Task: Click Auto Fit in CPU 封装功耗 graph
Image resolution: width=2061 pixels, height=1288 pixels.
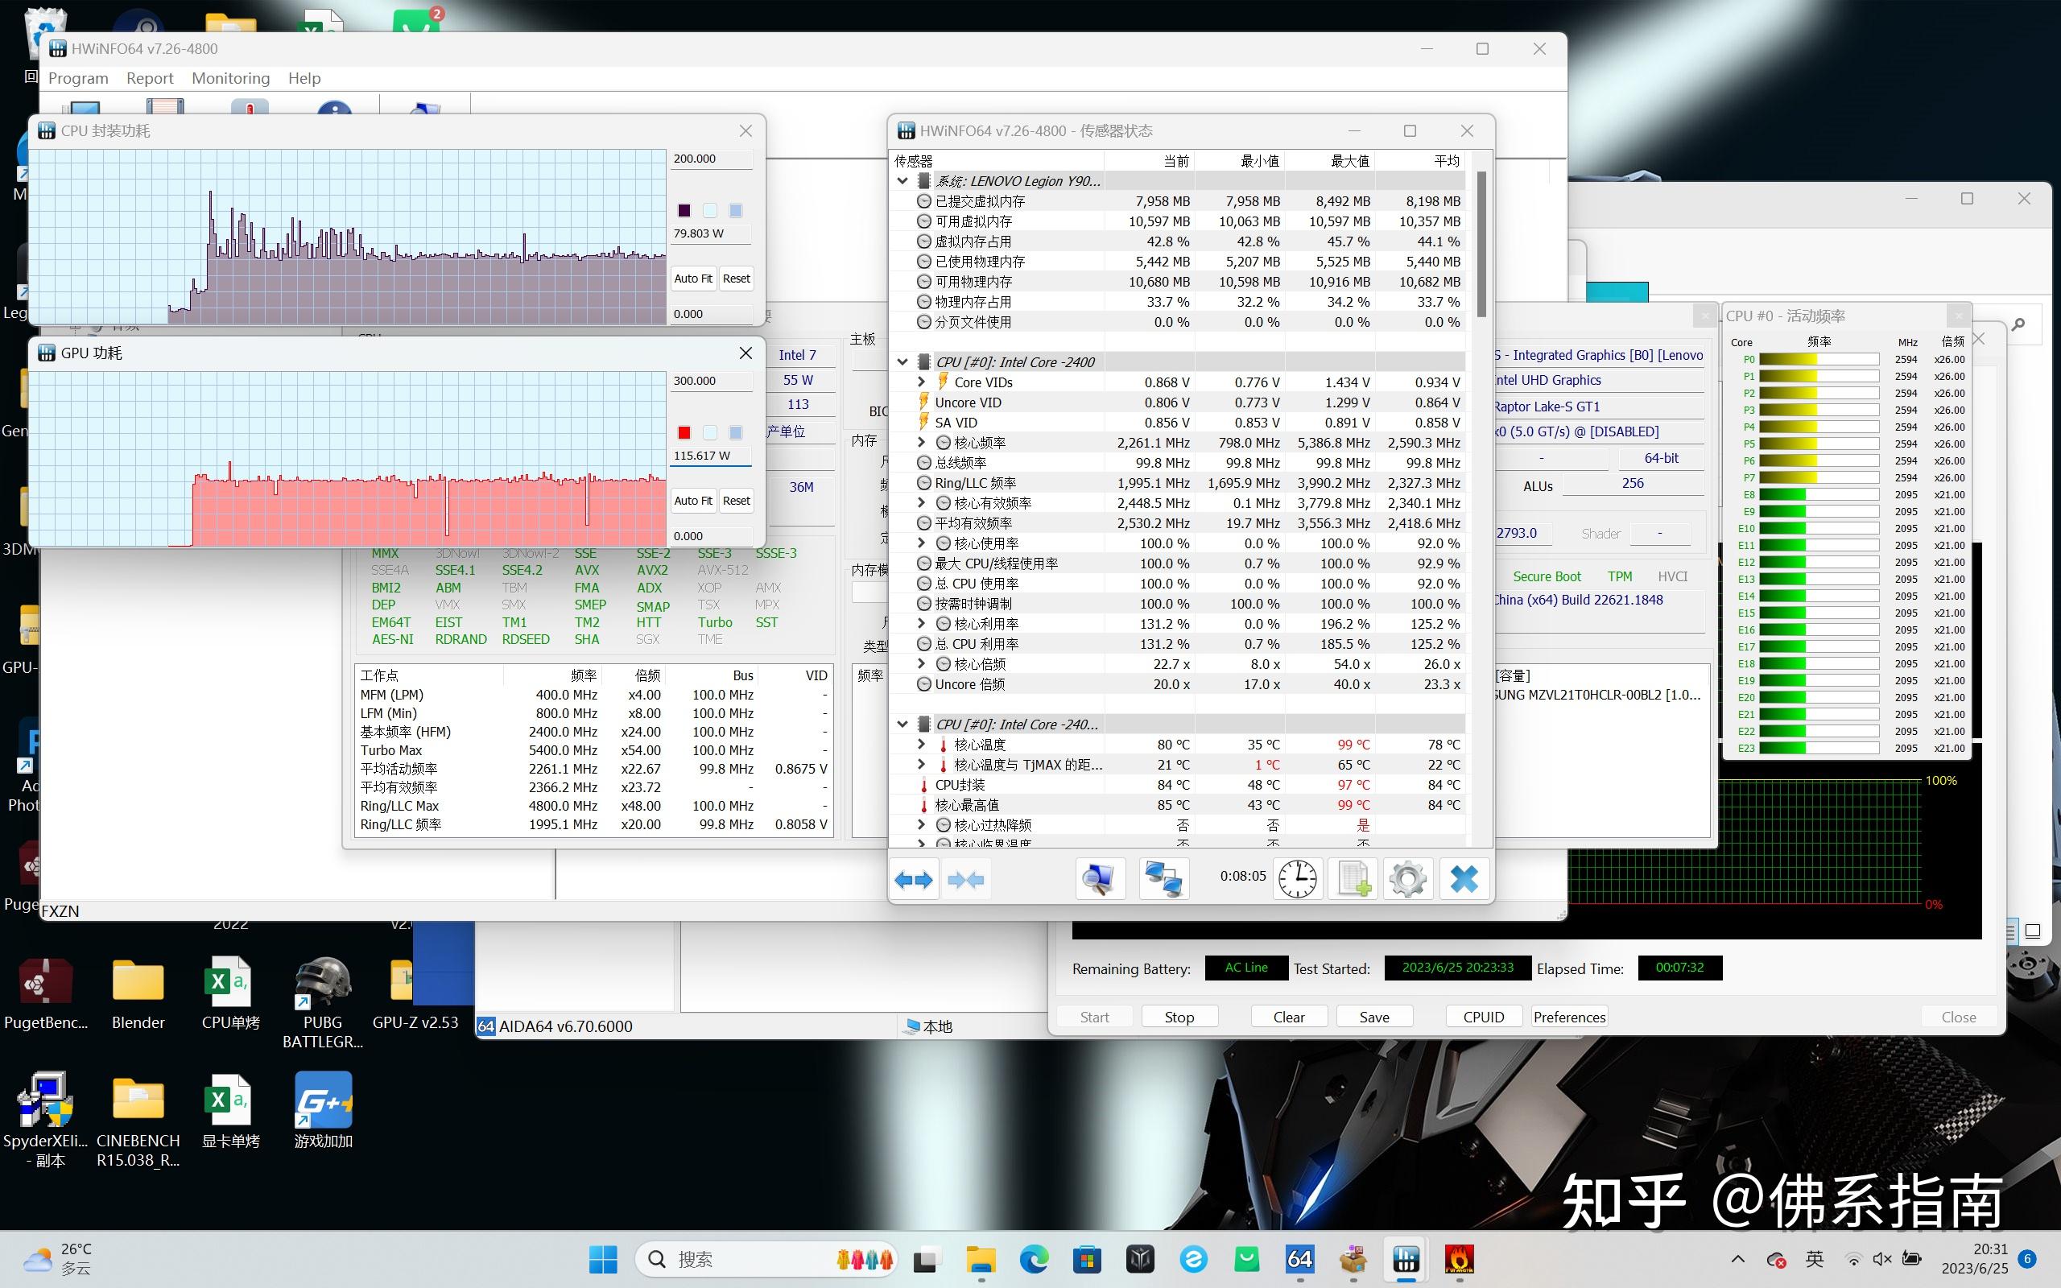Action: coord(692,279)
